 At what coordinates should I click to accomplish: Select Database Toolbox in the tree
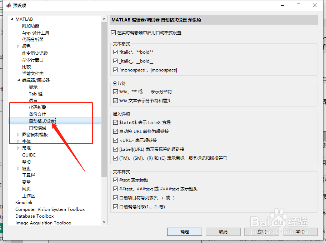35,216
